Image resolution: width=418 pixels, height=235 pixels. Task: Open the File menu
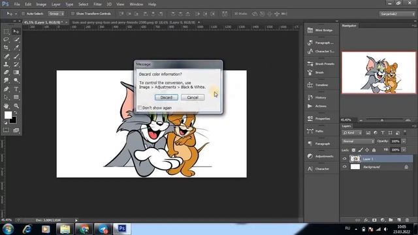coord(17,5)
